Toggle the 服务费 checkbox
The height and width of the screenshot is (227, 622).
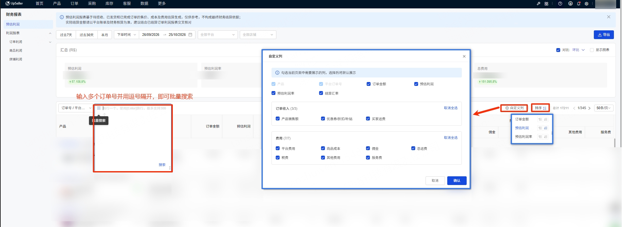pyautogui.click(x=368, y=158)
